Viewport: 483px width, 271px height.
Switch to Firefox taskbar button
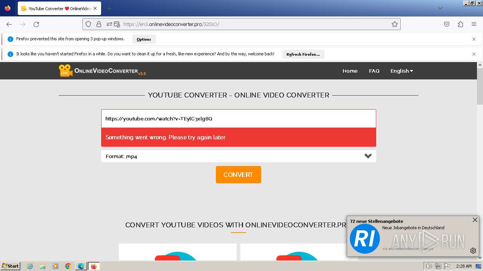coord(94,266)
